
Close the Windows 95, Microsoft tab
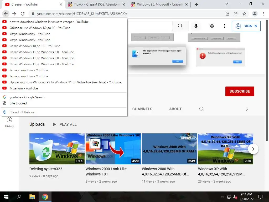pyautogui.click(x=187, y=4)
